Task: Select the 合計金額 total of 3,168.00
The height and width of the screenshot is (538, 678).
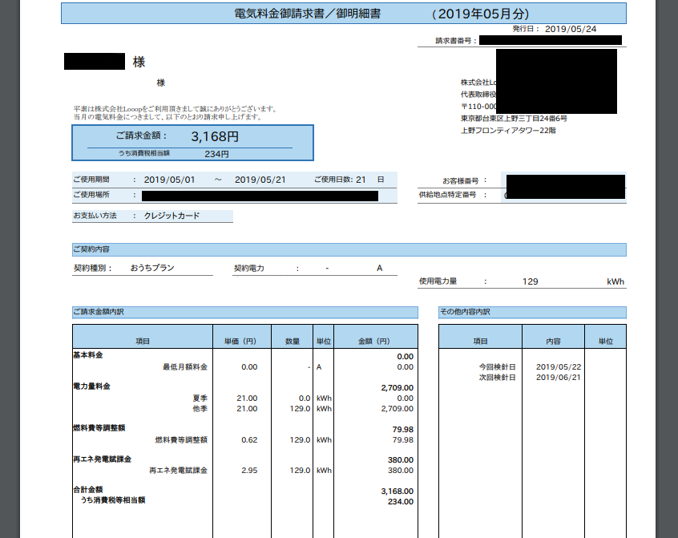Action: (397, 491)
